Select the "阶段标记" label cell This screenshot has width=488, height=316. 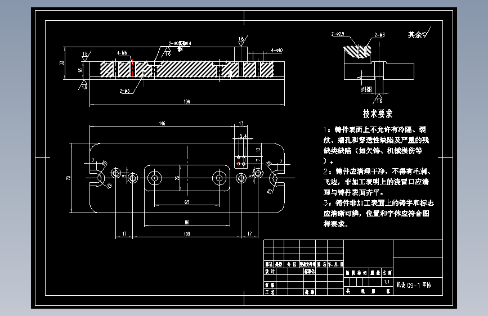(356, 273)
